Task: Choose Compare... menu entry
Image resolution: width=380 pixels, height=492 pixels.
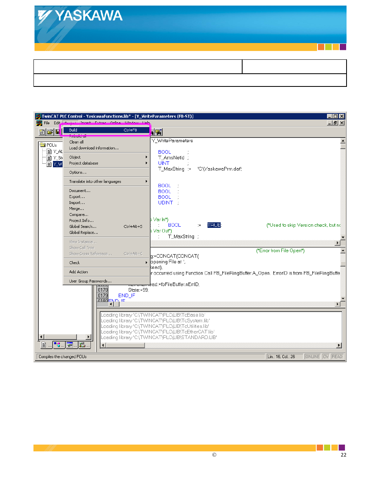Action: tap(106, 214)
